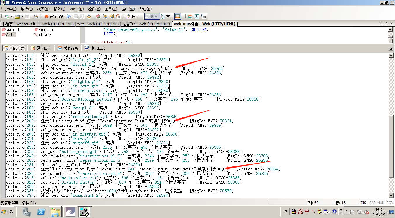Select globals.h in the action list
The height and width of the screenshot is (218, 395).
point(43,35)
